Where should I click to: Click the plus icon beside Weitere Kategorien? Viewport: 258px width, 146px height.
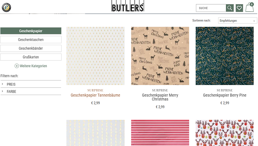(x=16, y=66)
